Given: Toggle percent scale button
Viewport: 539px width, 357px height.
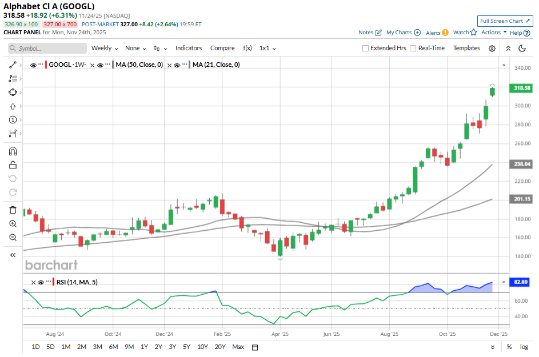Looking at the screenshot, I should 509,347.
